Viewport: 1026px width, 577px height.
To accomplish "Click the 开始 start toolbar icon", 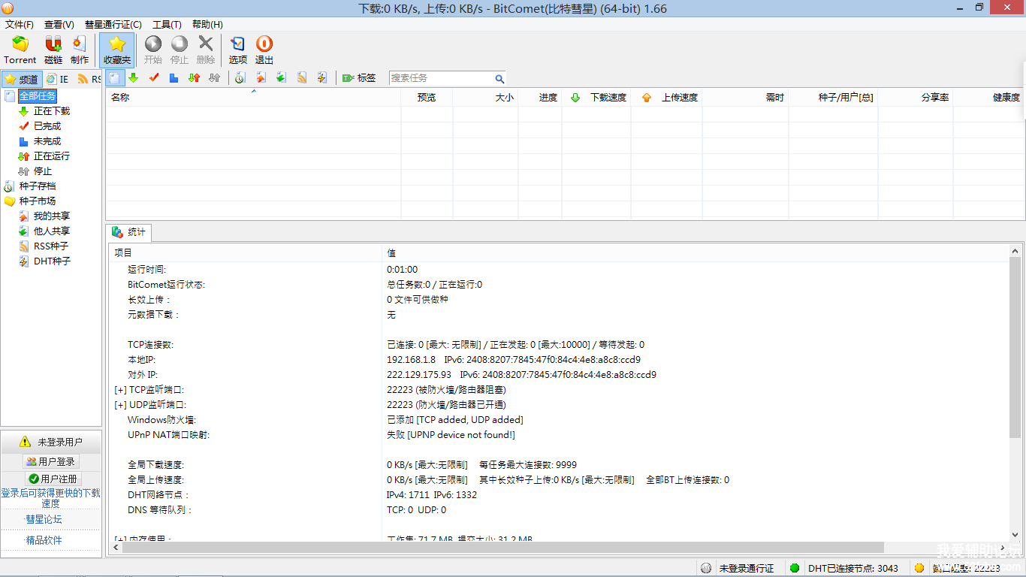I will click(153, 50).
